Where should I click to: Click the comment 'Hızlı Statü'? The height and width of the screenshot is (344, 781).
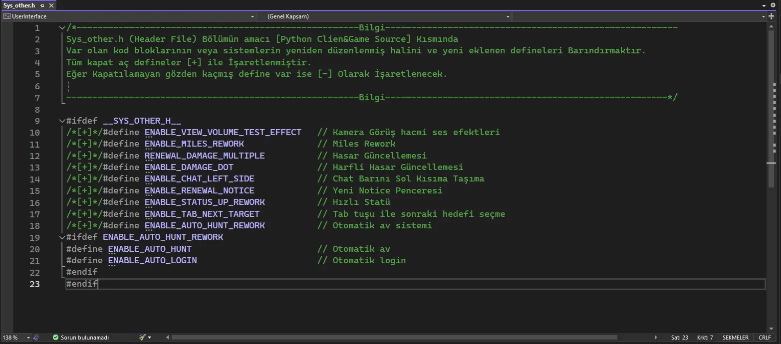click(x=361, y=202)
